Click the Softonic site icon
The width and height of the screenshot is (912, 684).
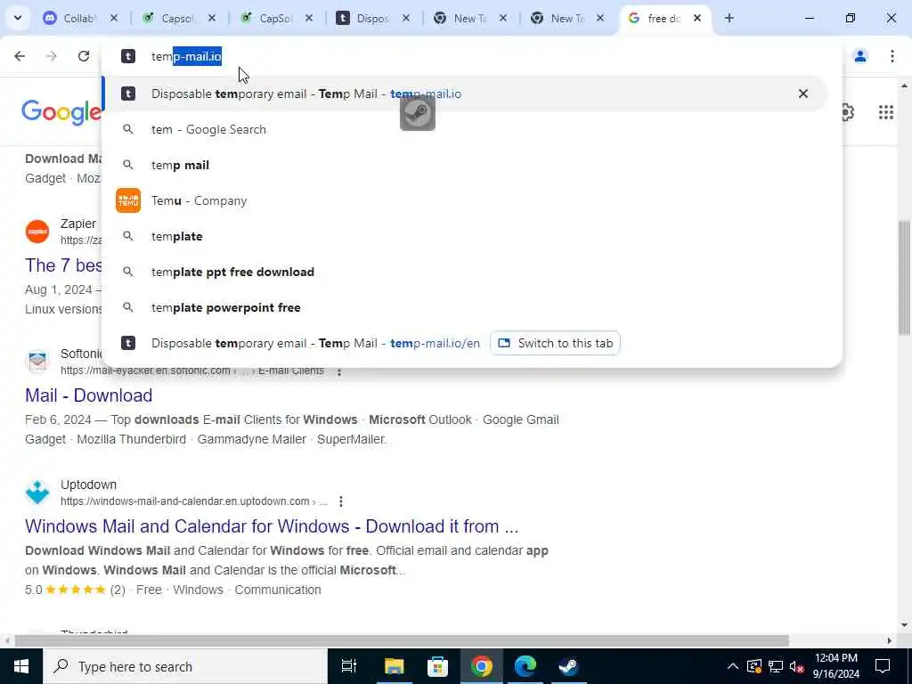pyautogui.click(x=37, y=362)
